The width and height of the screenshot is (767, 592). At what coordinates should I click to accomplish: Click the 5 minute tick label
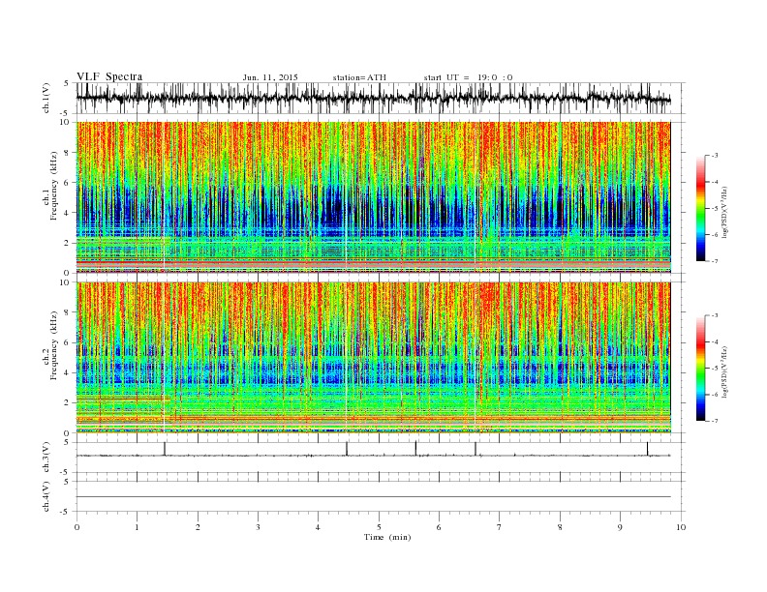click(379, 527)
